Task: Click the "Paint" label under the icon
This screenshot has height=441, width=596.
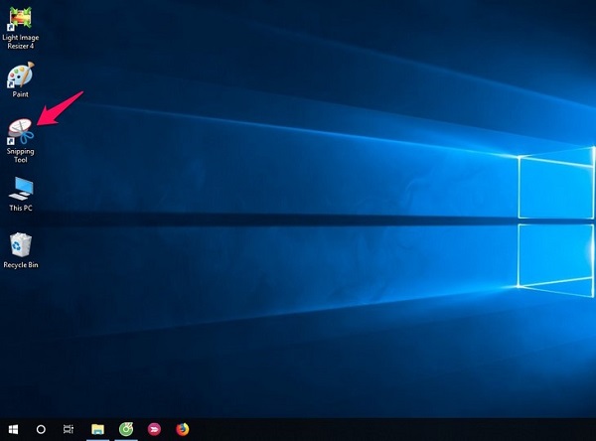Action: pos(20,94)
